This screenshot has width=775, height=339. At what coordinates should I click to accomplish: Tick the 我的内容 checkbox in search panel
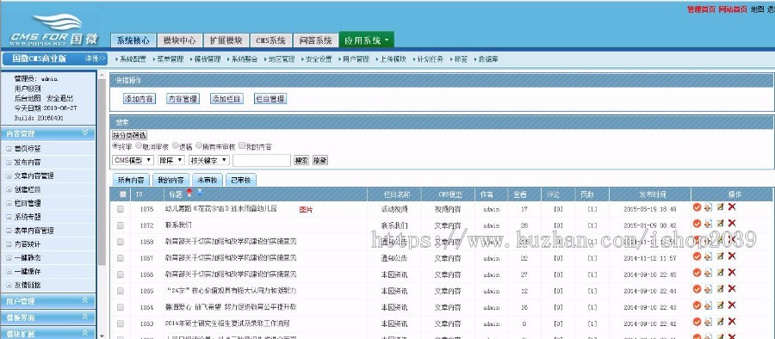pyautogui.click(x=242, y=145)
